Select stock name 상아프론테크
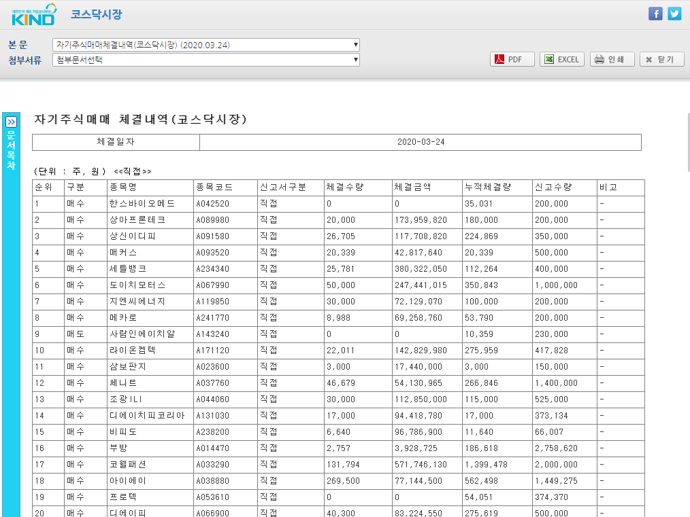This screenshot has height=517, width=690. tap(137, 219)
